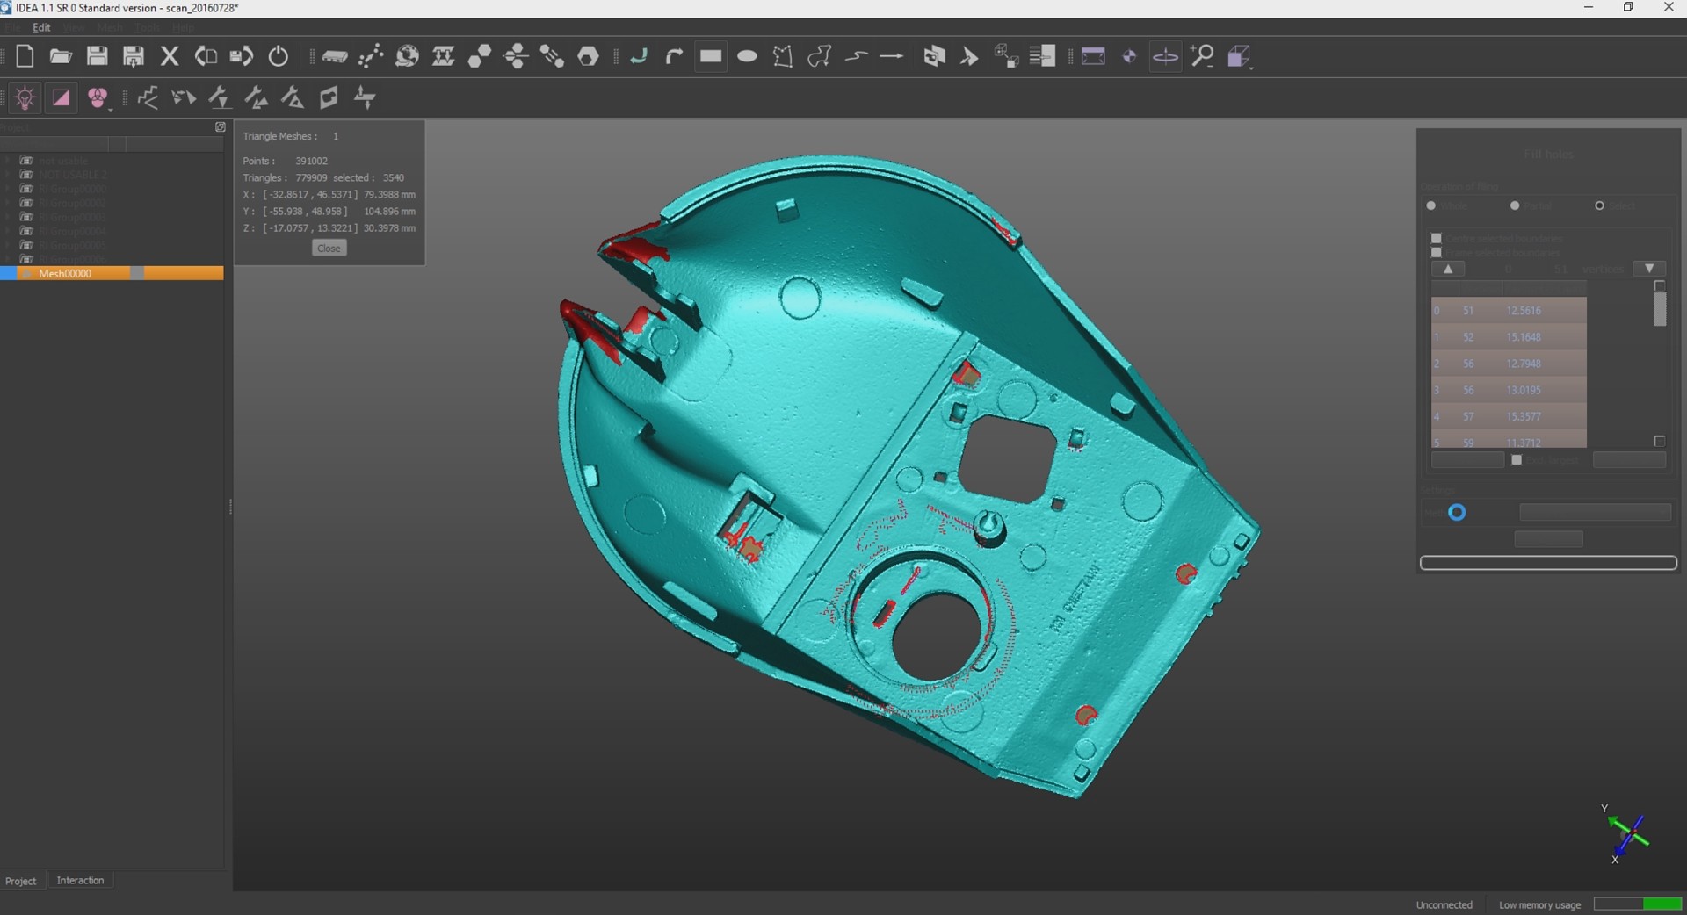Click the globe alignment icon
The width and height of the screenshot is (1687, 915).
click(x=407, y=56)
